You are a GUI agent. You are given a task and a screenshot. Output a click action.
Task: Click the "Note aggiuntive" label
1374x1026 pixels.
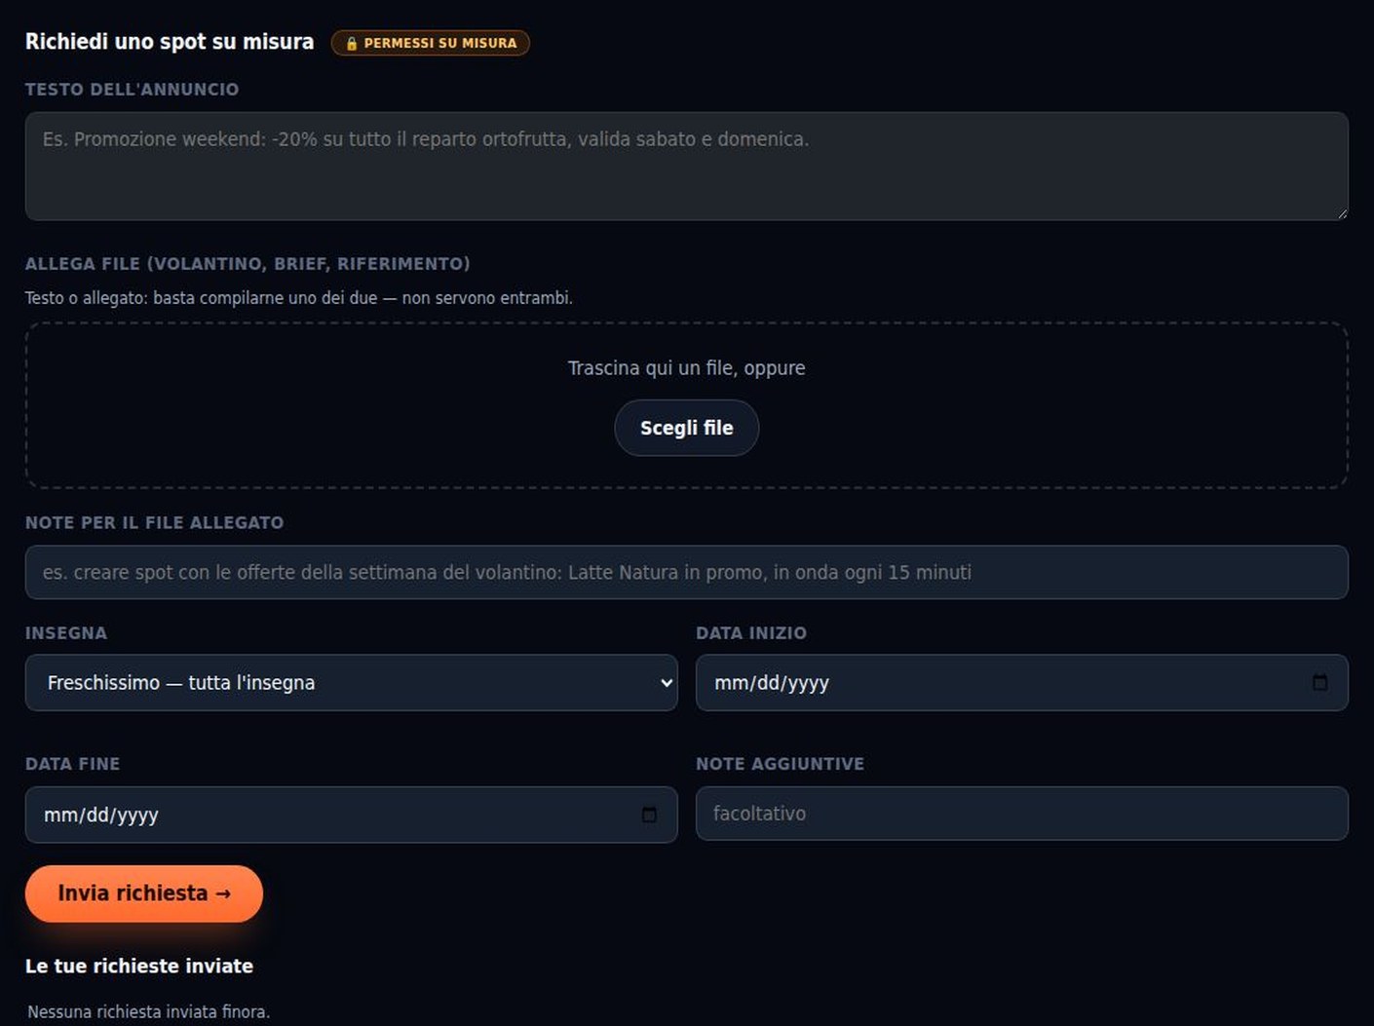click(780, 764)
